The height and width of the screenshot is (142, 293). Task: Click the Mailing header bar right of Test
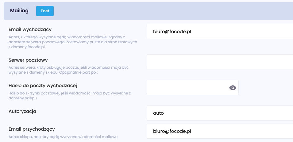(172, 11)
